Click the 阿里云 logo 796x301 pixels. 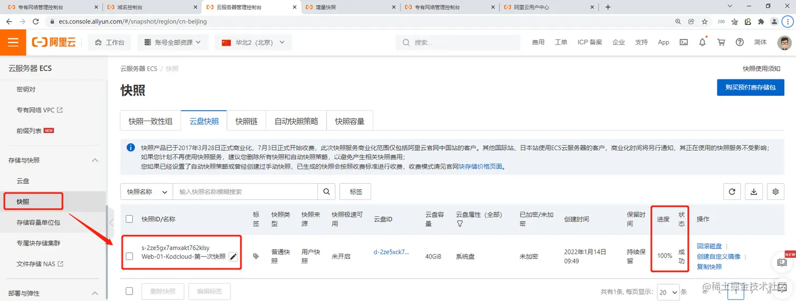pos(54,43)
